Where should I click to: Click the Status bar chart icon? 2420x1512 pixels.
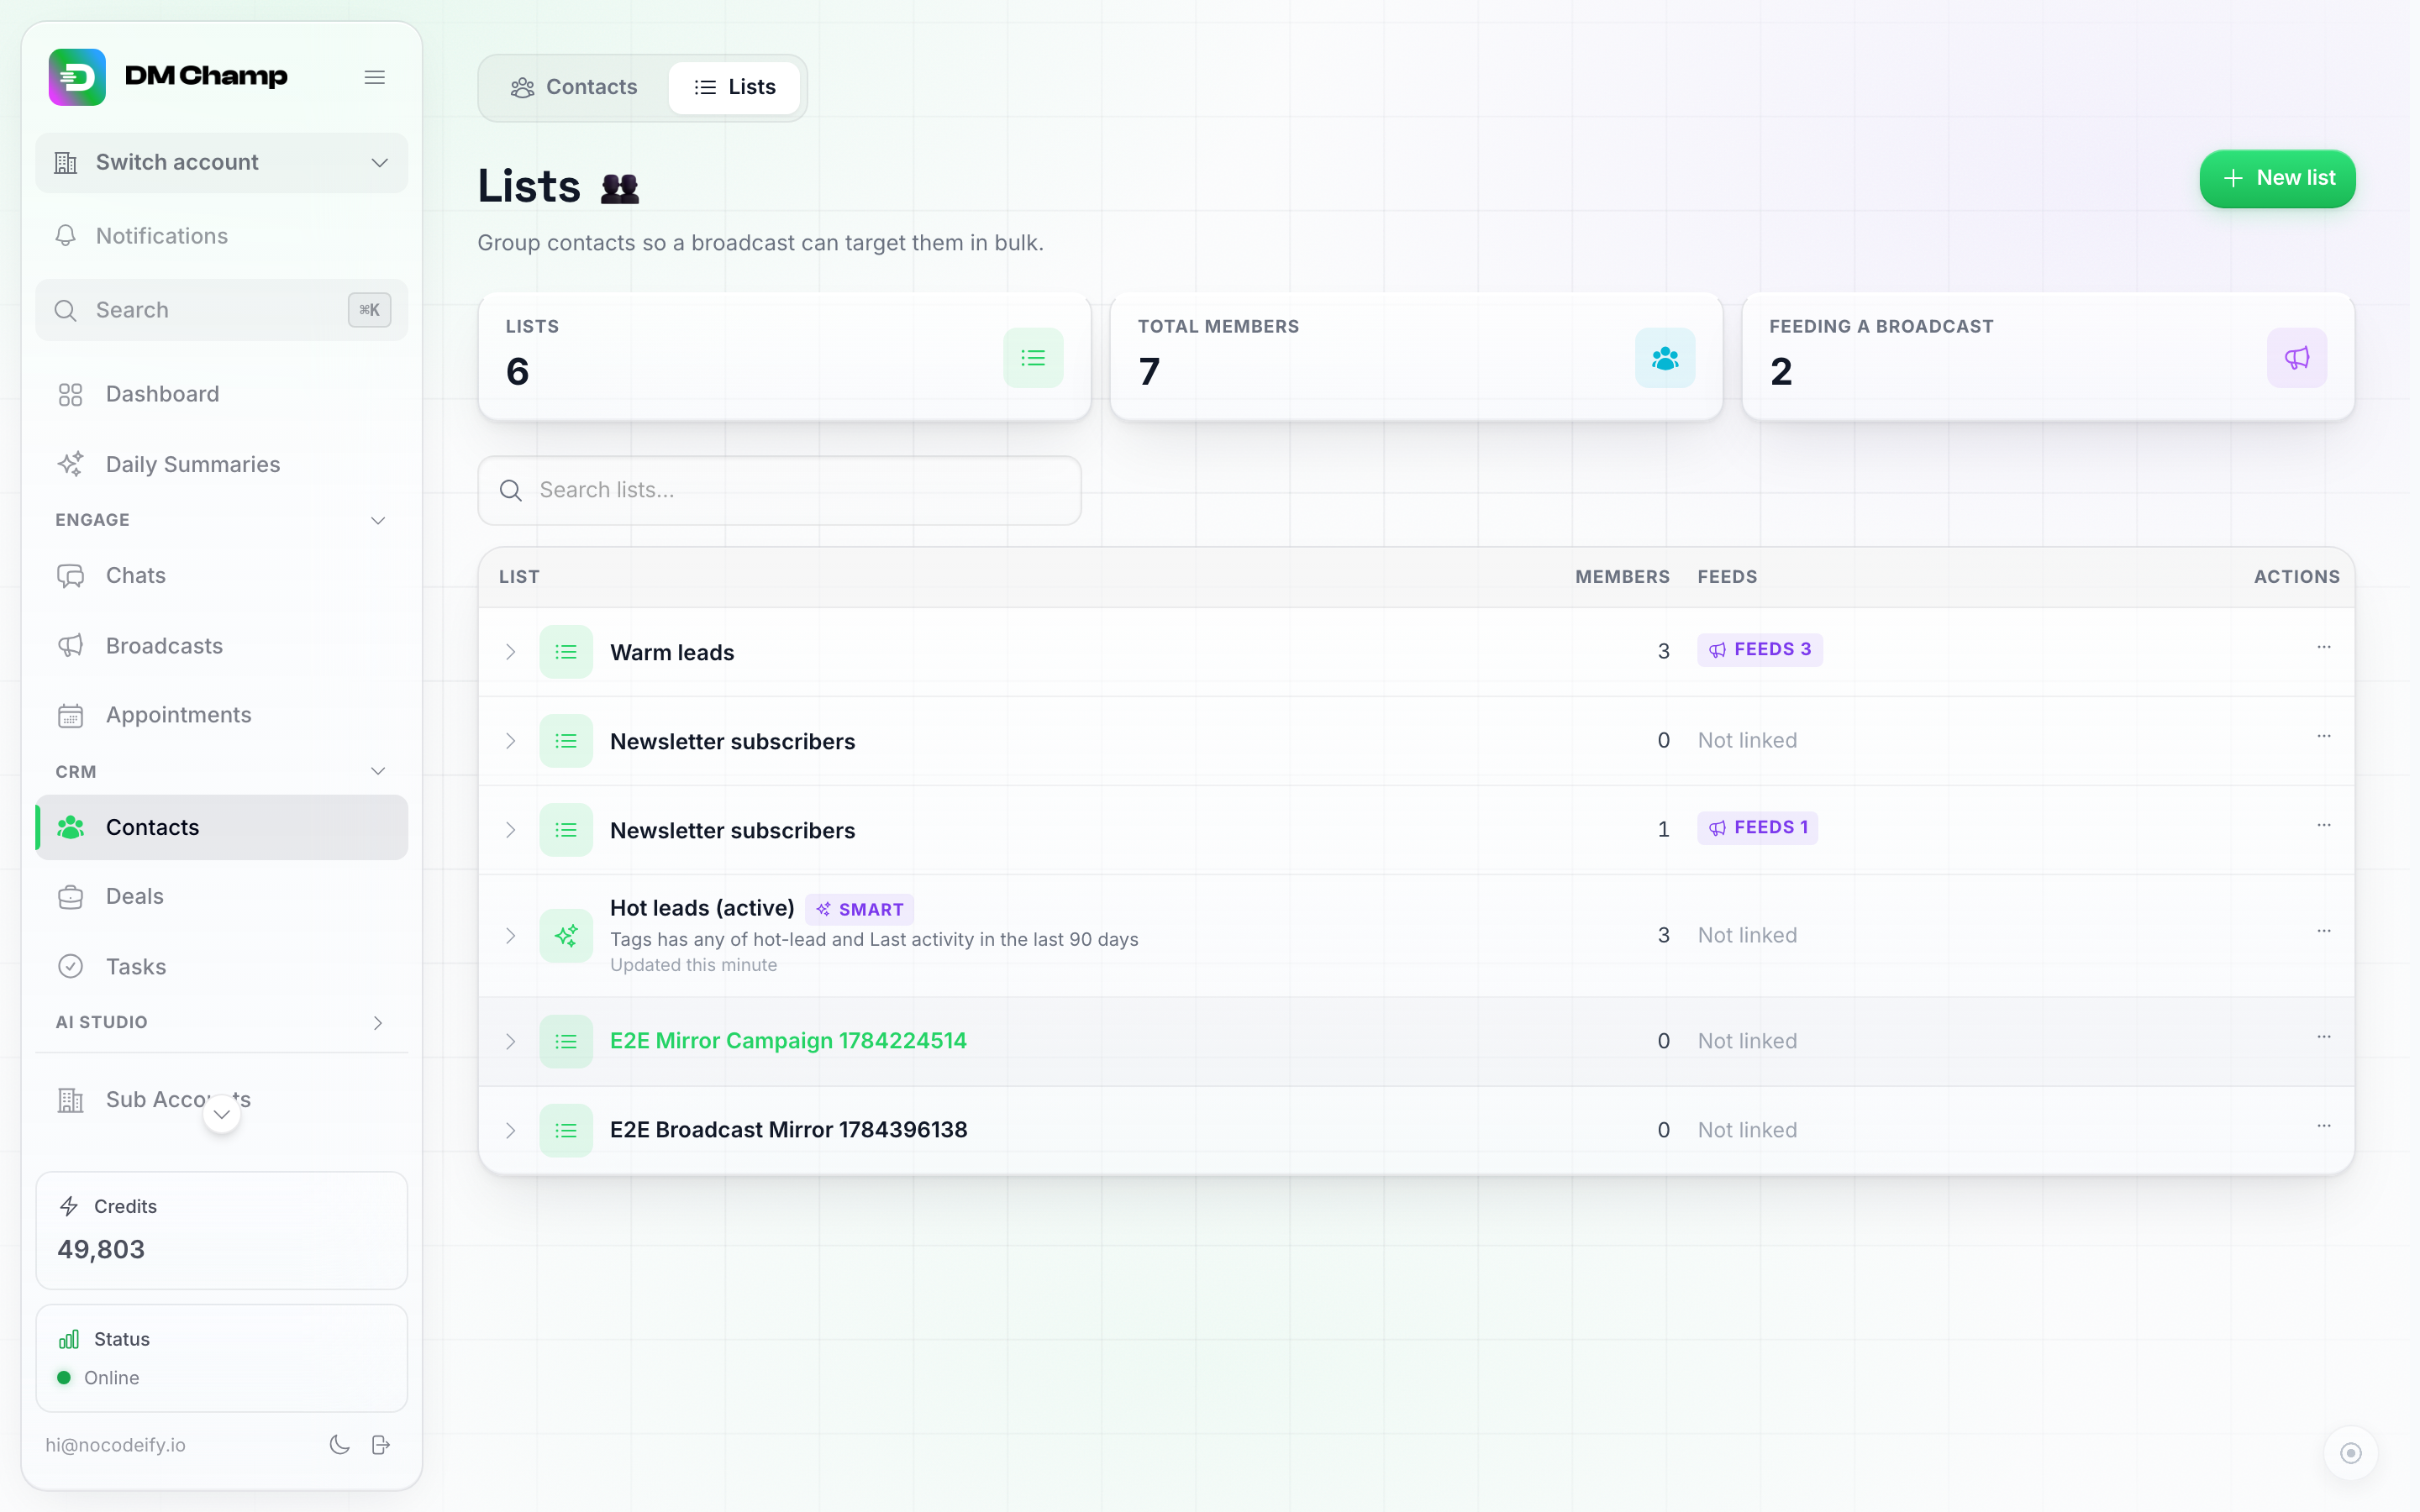(69, 1339)
